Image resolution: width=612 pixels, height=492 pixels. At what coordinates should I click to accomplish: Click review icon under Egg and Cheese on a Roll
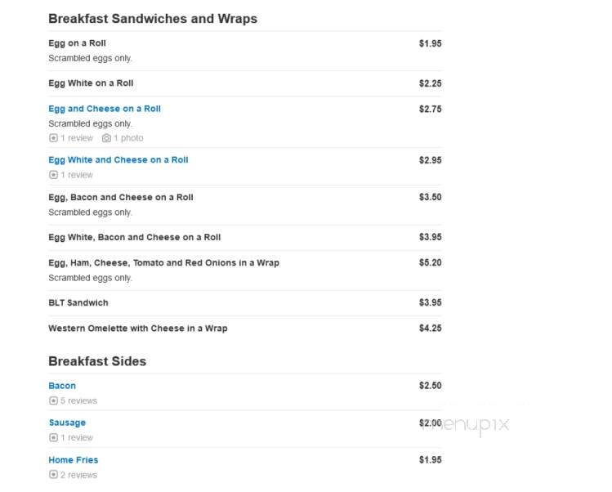(53, 138)
